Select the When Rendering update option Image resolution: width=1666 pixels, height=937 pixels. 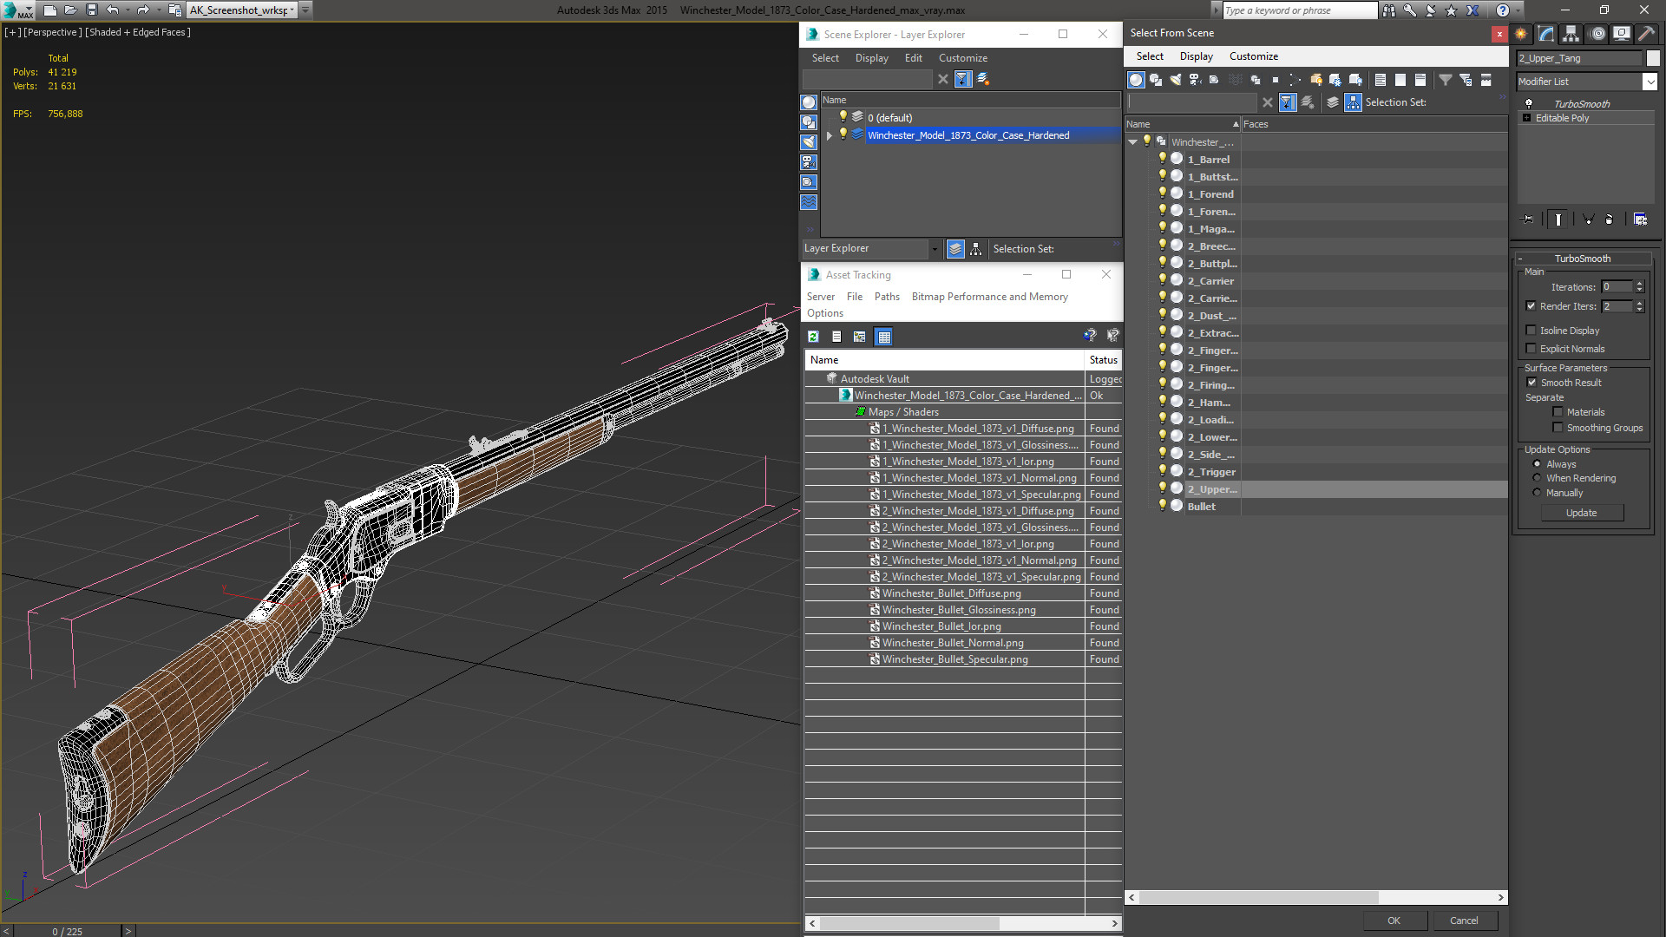pyautogui.click(x=1537, y=478)
